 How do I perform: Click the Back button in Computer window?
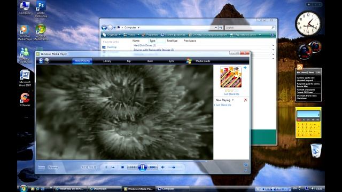(104, 28)
